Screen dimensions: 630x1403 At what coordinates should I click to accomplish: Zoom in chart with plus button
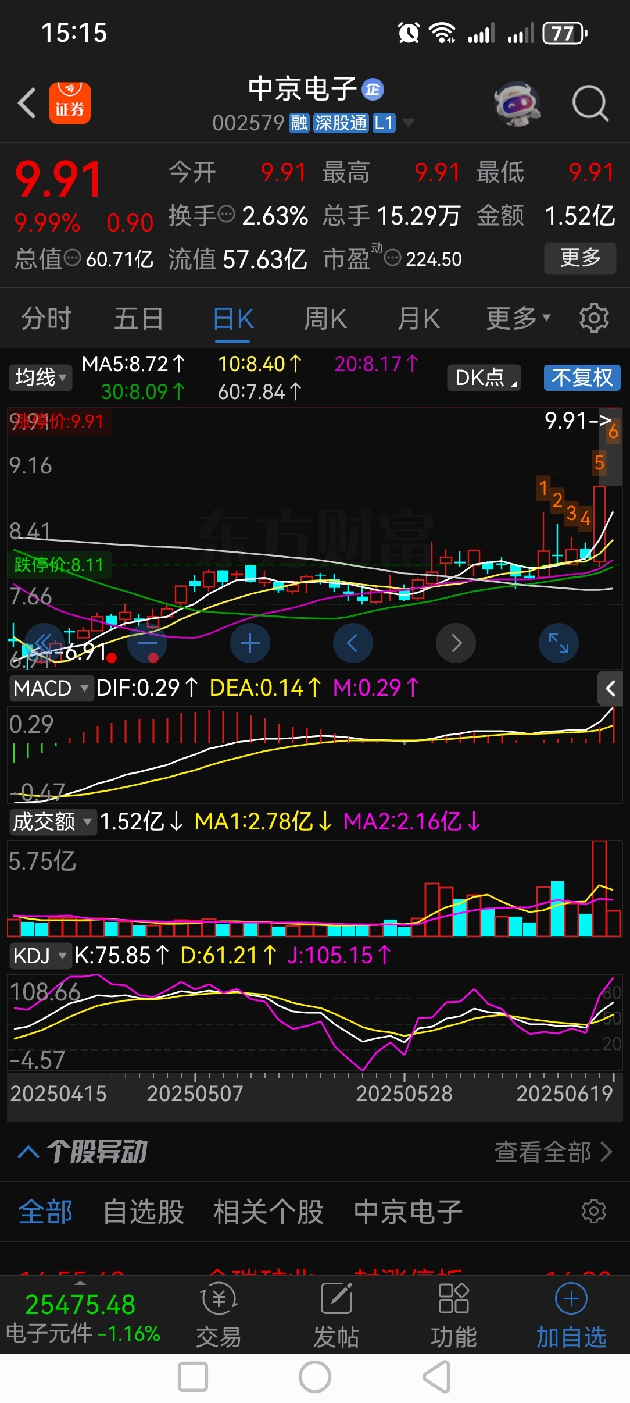point(250,643)
